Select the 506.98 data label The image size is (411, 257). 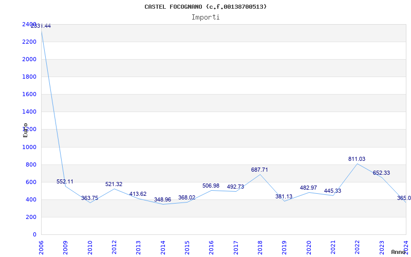coord(211,186)
